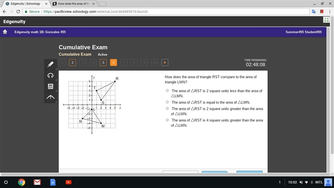Select '2 square units less' answer

point(167,91)
